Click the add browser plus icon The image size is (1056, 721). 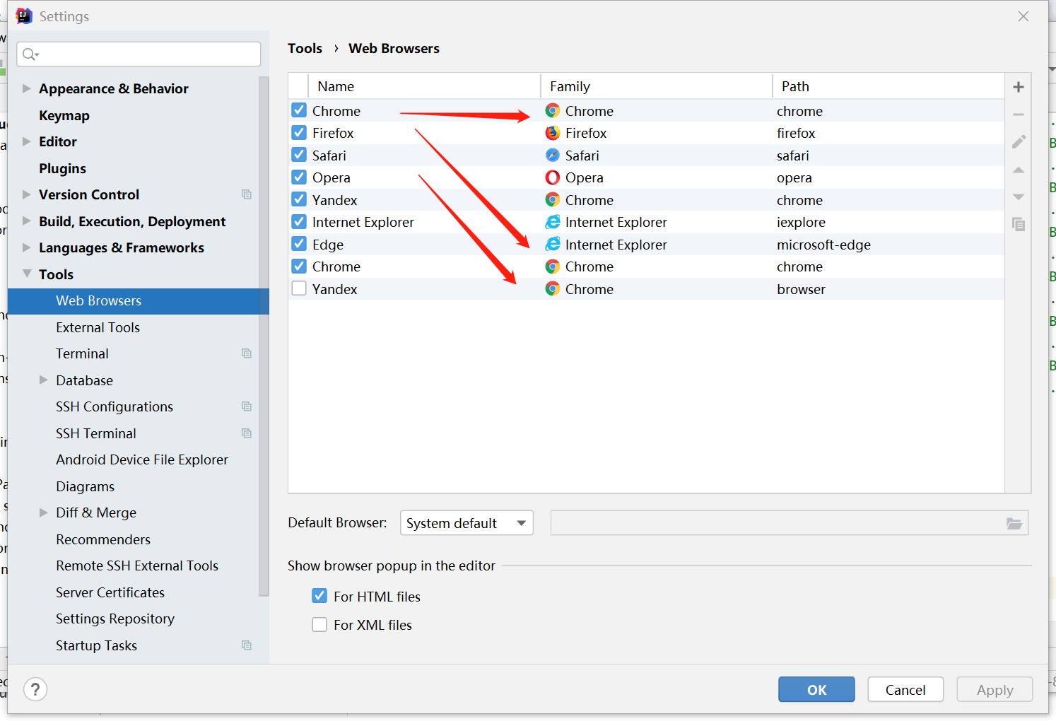(1018, 87)
